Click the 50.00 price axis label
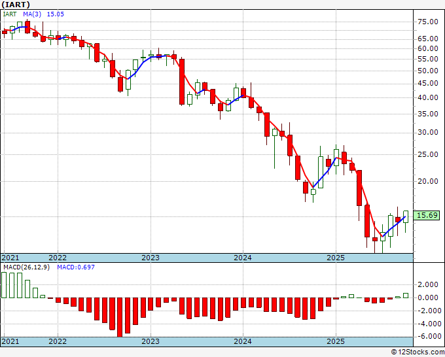 (428, 71)
